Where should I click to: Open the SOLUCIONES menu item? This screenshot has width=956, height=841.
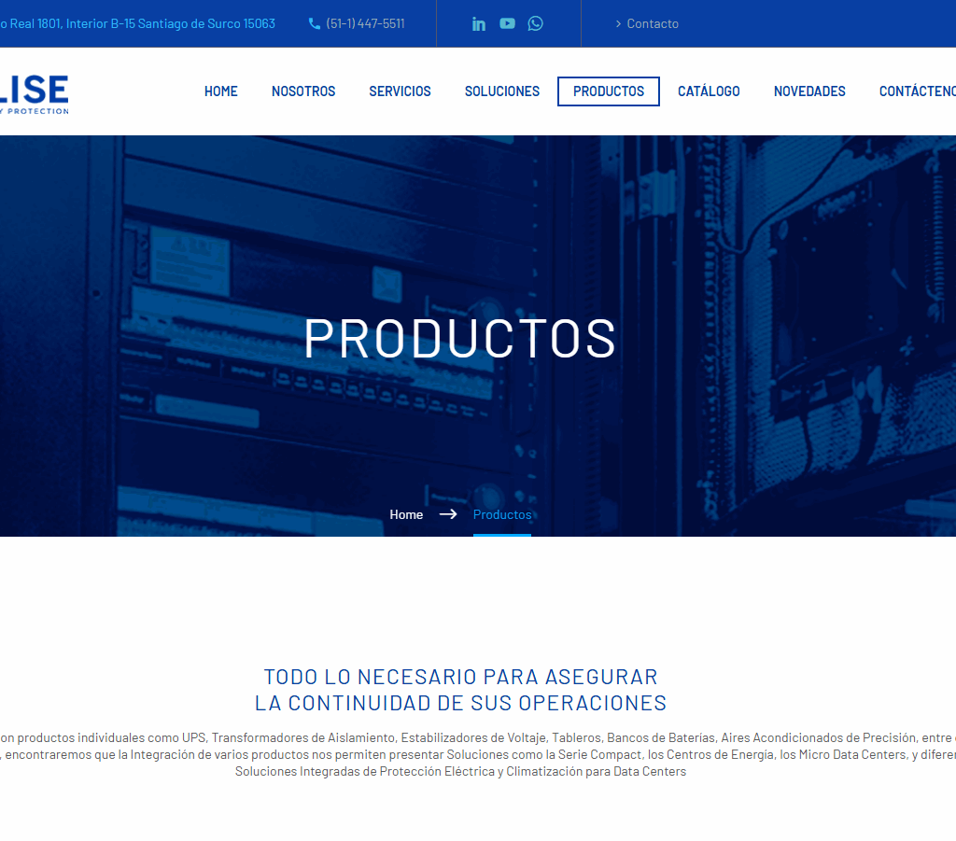tap(502, 91)
